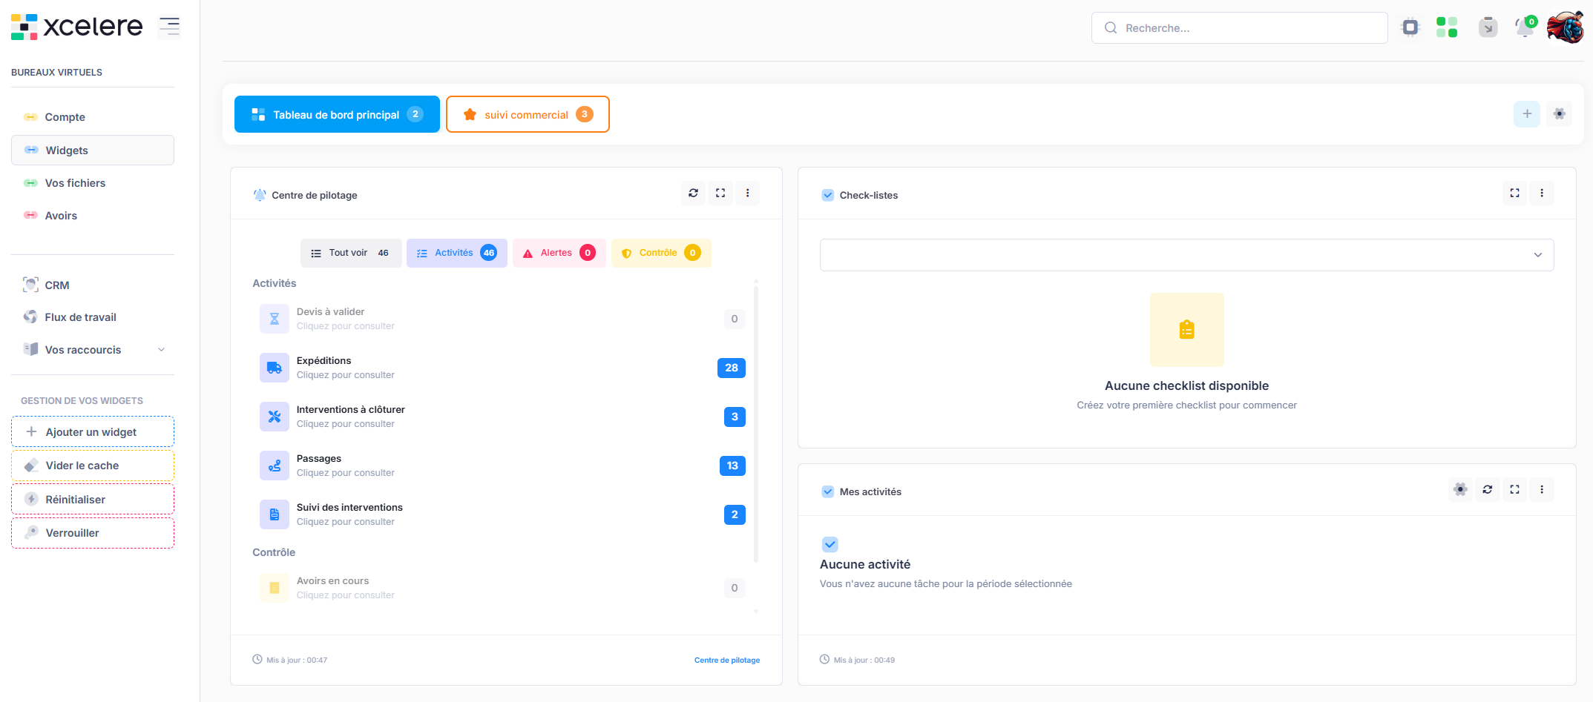This screenshot has width=1593, height=702.
Task: Open the Check-listes selection dropdown
Action: pyautogui.click(x=1186, y=255)
